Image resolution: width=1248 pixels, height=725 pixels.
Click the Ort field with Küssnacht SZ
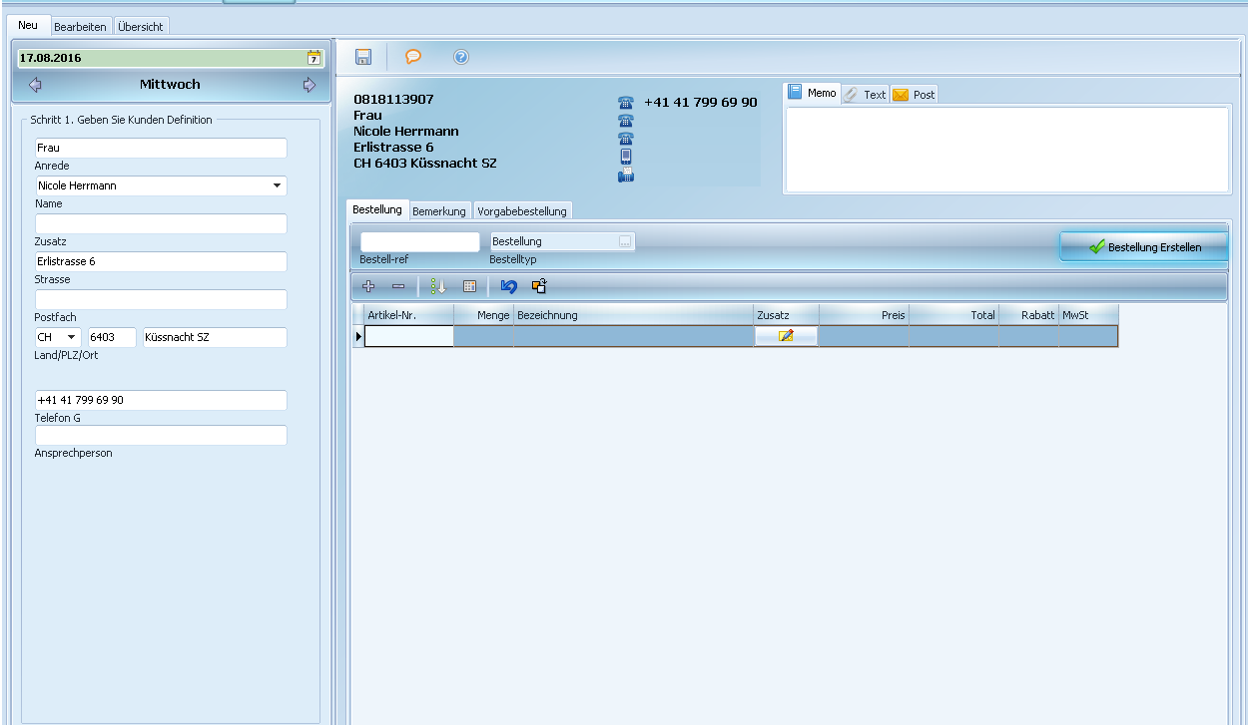pyautogui.click(x=215, y=337)
